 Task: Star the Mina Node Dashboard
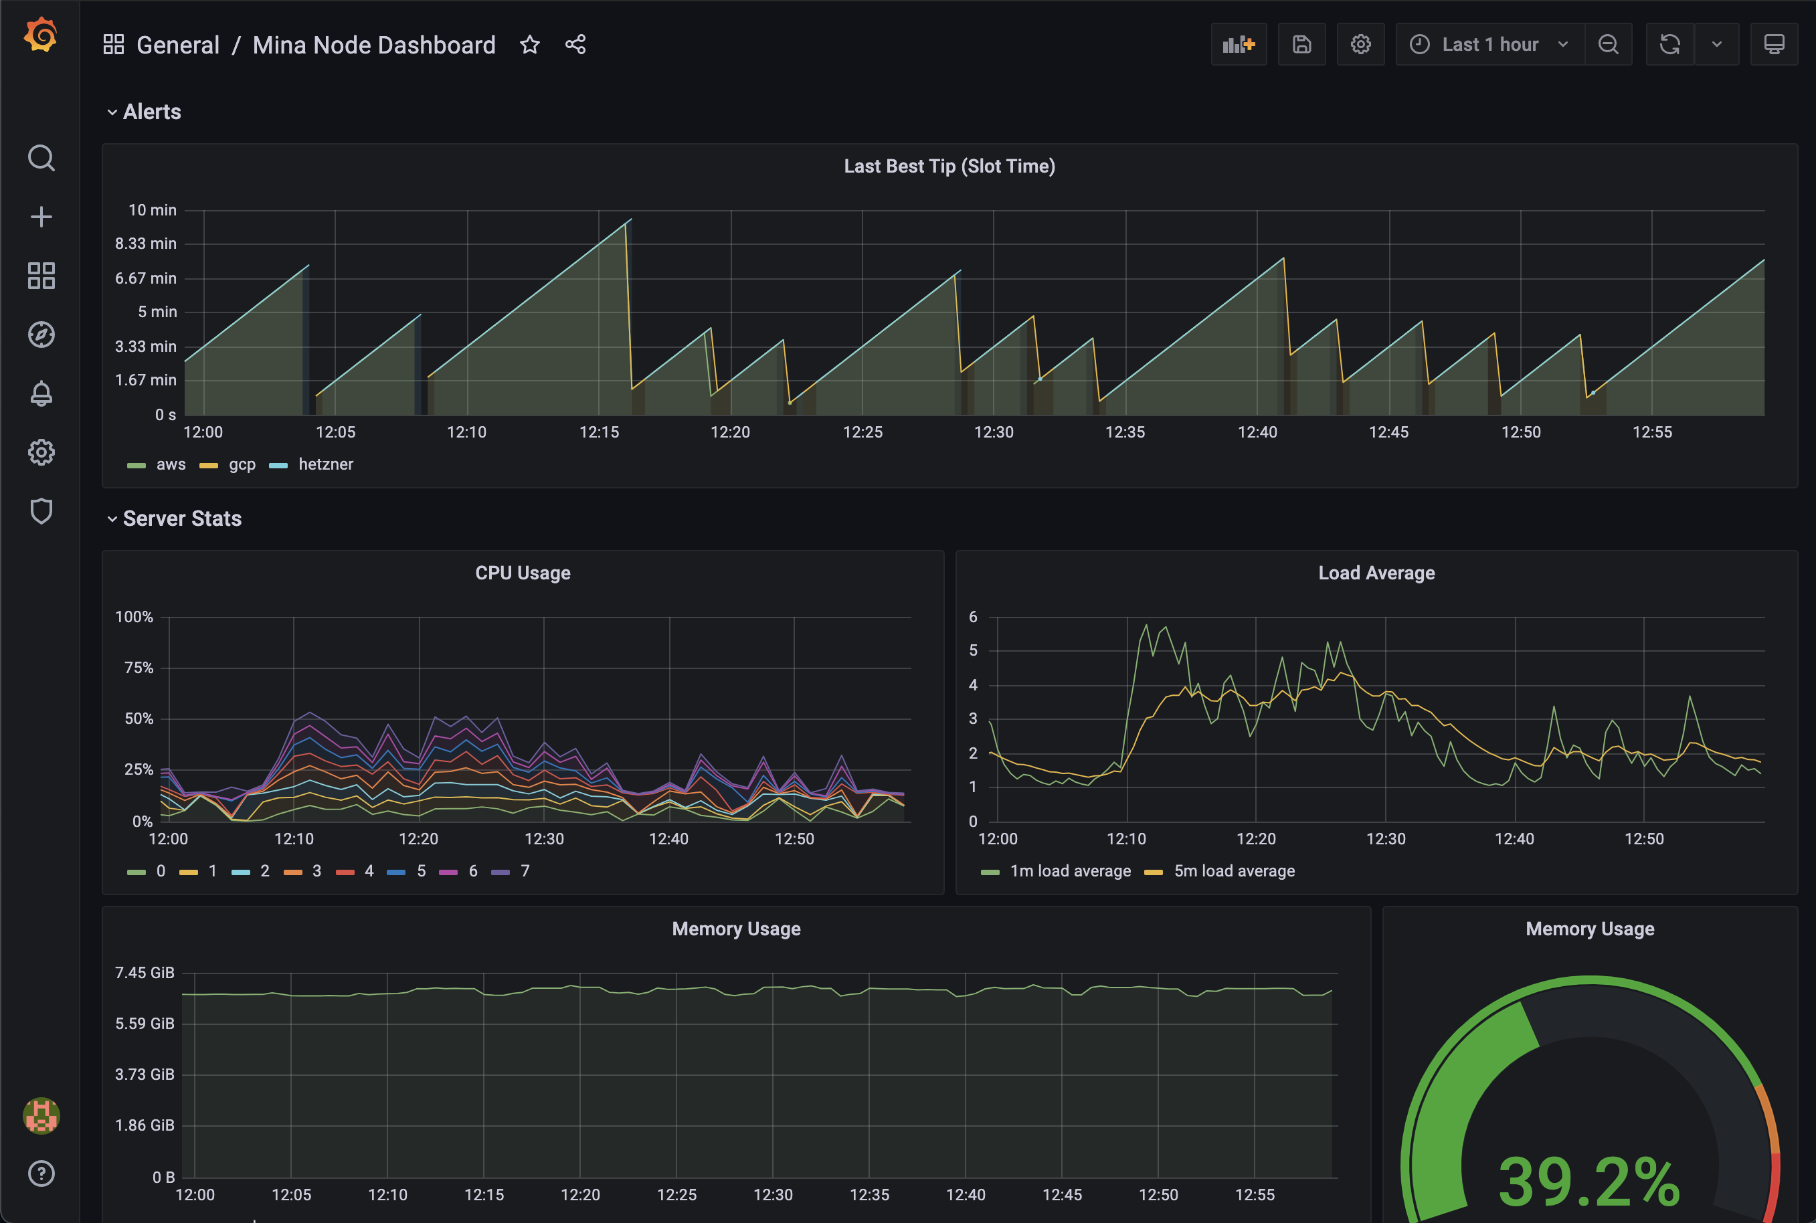click(x=530, y=44)
